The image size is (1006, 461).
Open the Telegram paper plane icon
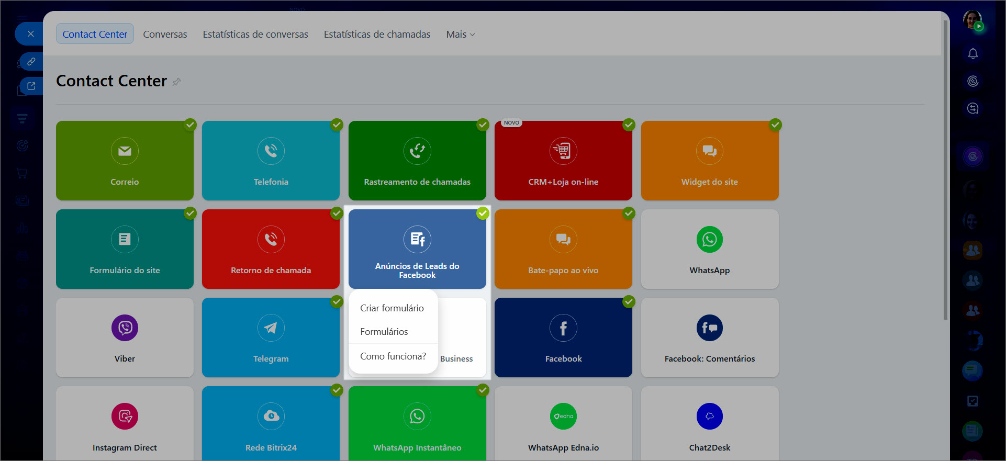(x=271, y=328)
